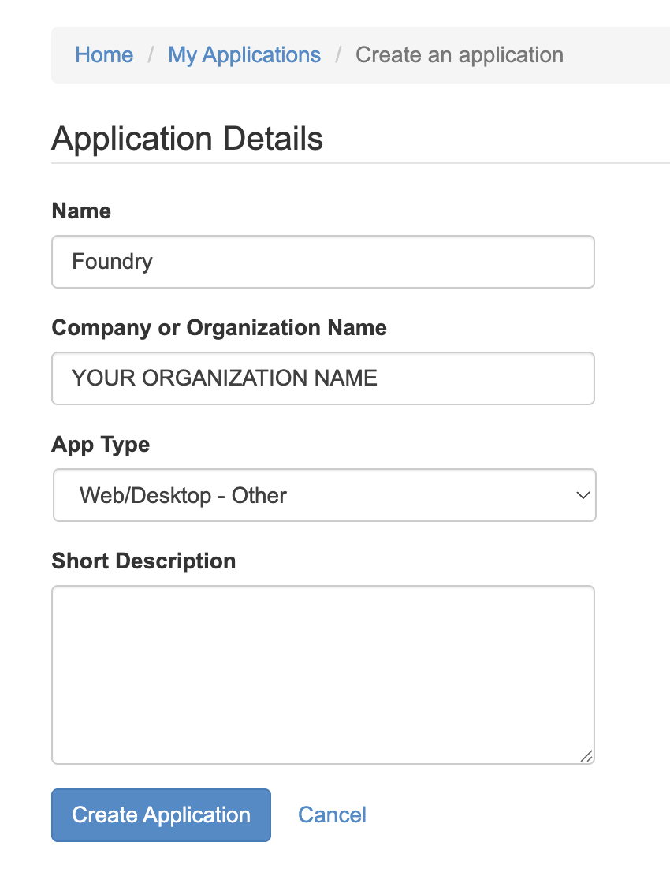This screenshot has height=872, width=670.
Task: Click the Name field label
Action: tap(81, 211)
